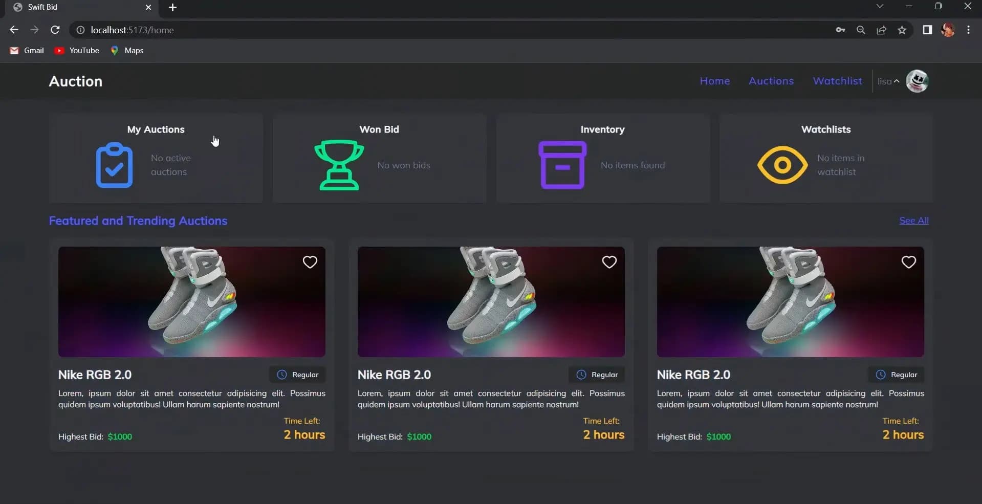982x504 pixels.
Task: Click the clock icon on third card's Regular badge
Action: click(881, 375)
